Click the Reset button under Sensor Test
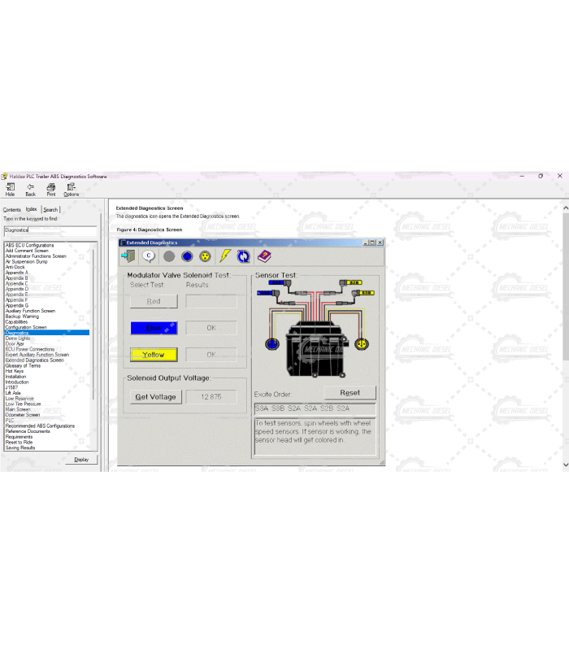The width and height of the screenshot is (569, 651). (x=350, y=392)
